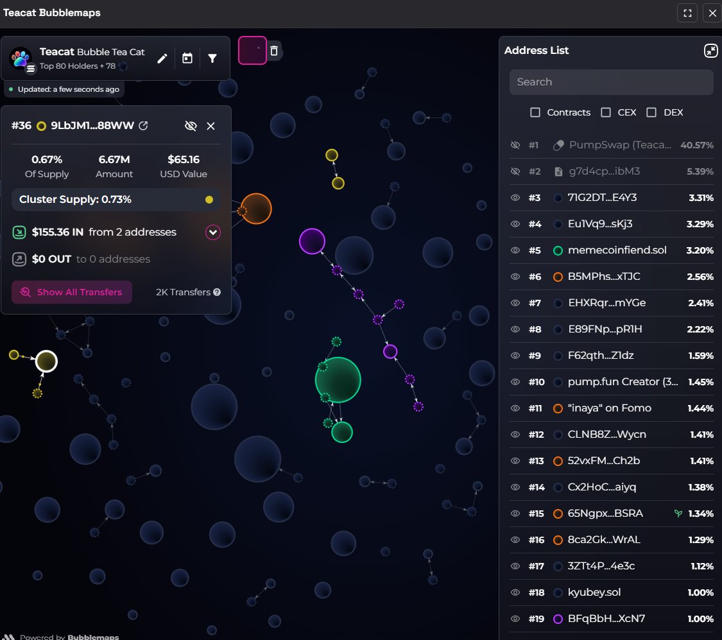Collapse the Address List panel
Screen dimensions: 722x640
tap(710, 51)
